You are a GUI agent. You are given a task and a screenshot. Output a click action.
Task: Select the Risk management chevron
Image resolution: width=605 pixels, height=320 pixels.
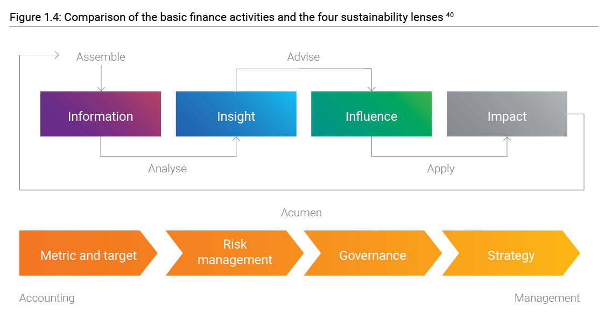click(x=235, y=253)
